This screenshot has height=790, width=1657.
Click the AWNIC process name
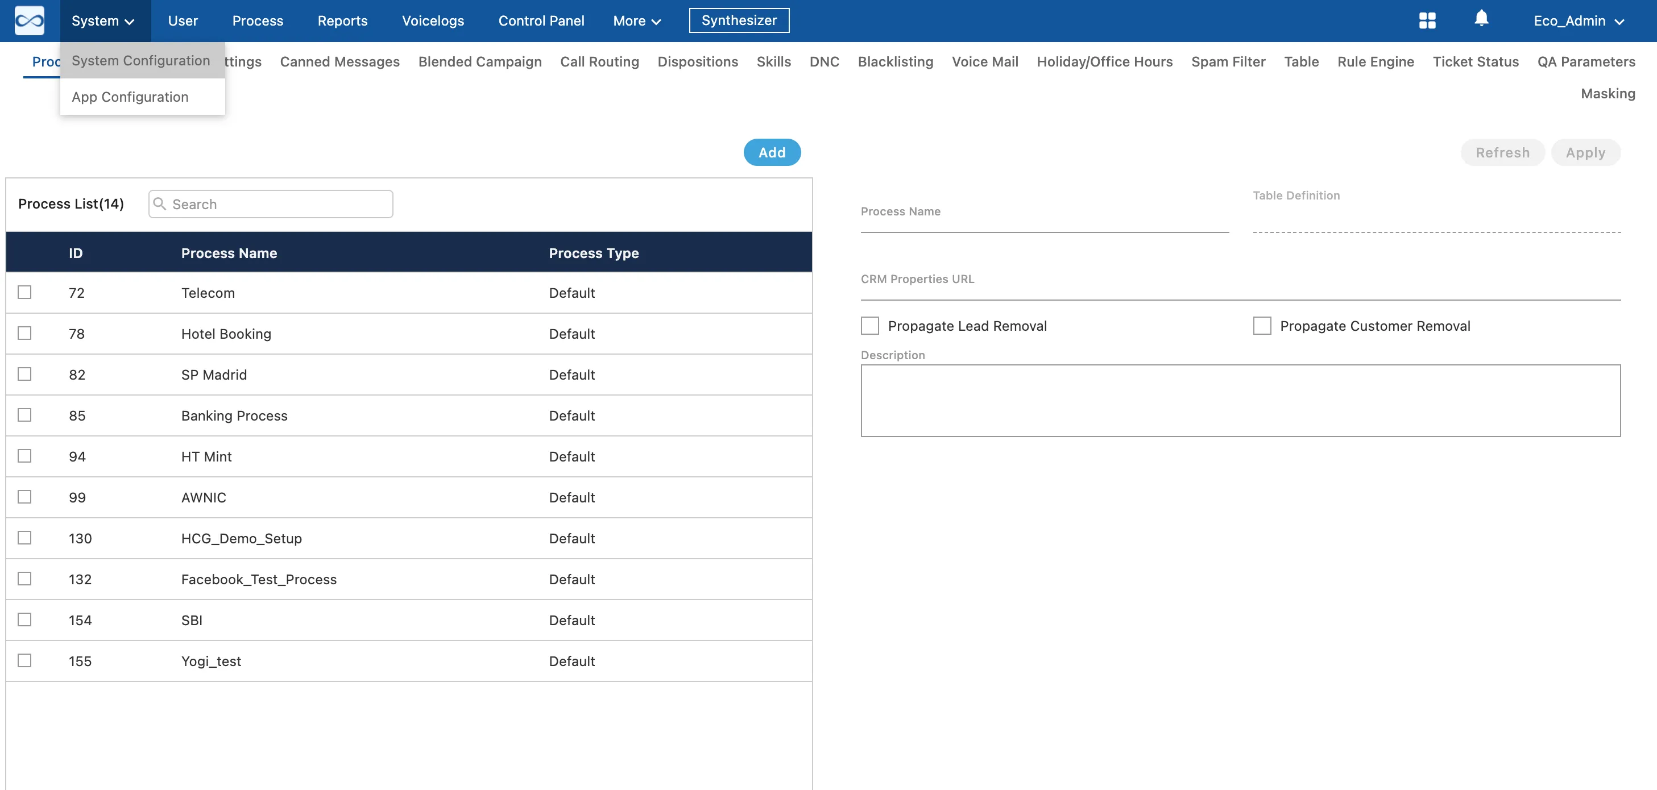(203, 497)
